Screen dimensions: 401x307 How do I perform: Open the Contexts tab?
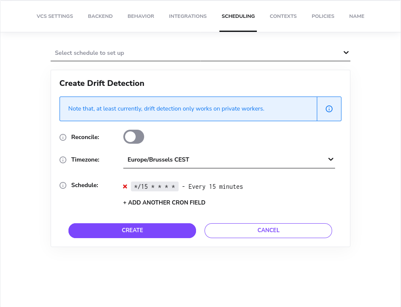[x=283, y=16]
